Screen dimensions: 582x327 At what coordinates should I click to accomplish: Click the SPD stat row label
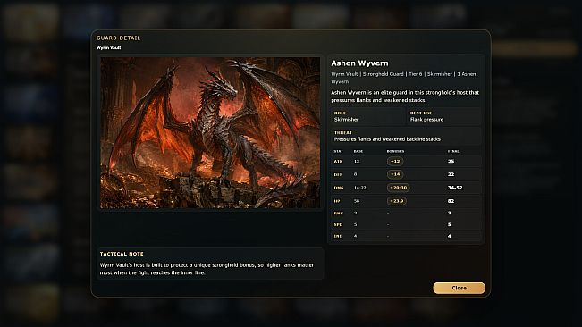[338, 224]
